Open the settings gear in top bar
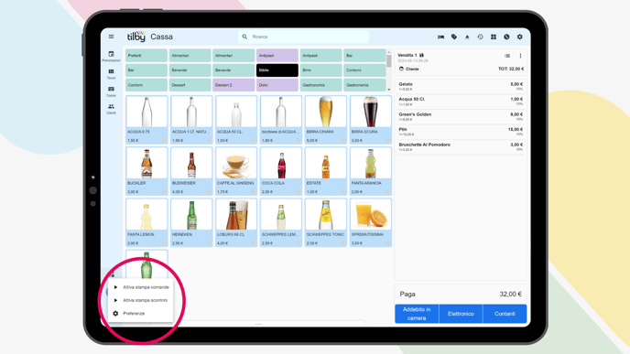Image resolution: width=630 pixels, height=354 pixels. tap(519, 37)
